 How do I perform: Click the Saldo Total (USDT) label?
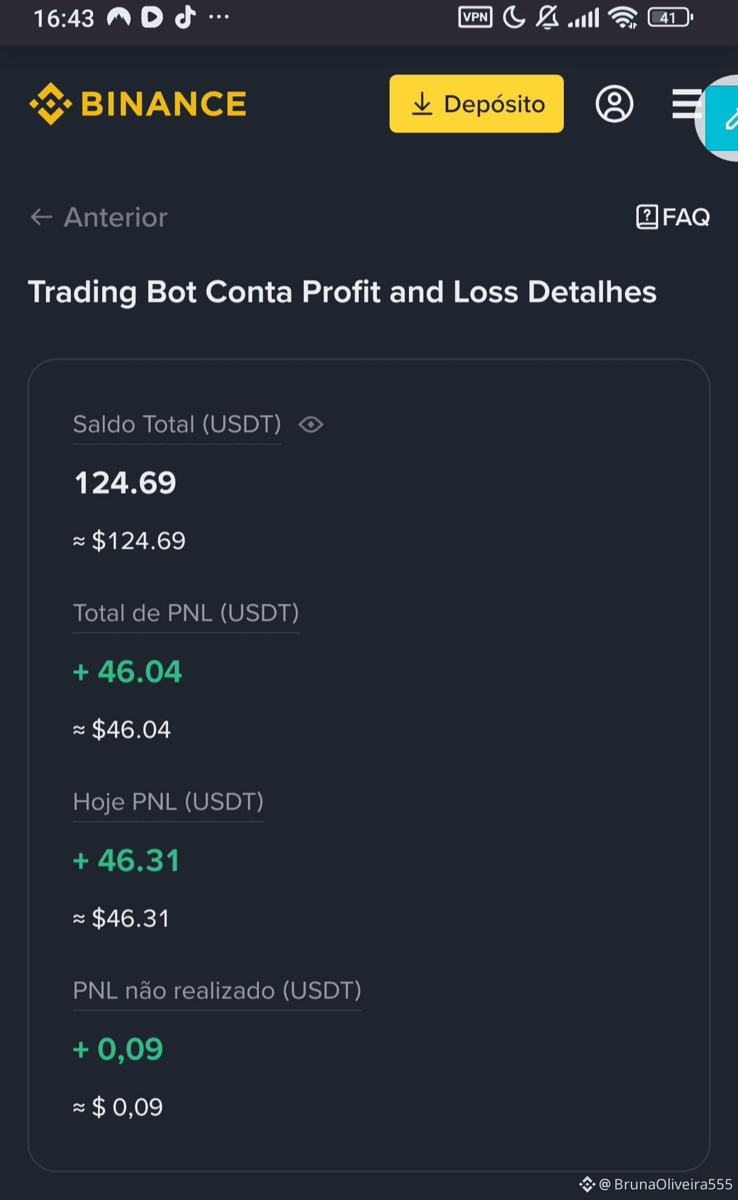pyautogui.click(x=177, y=425)
